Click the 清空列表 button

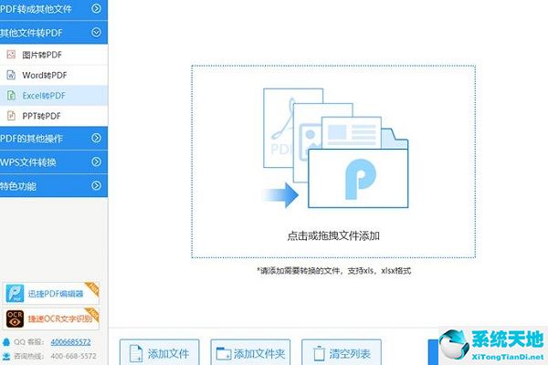click(x=342, y=352)
